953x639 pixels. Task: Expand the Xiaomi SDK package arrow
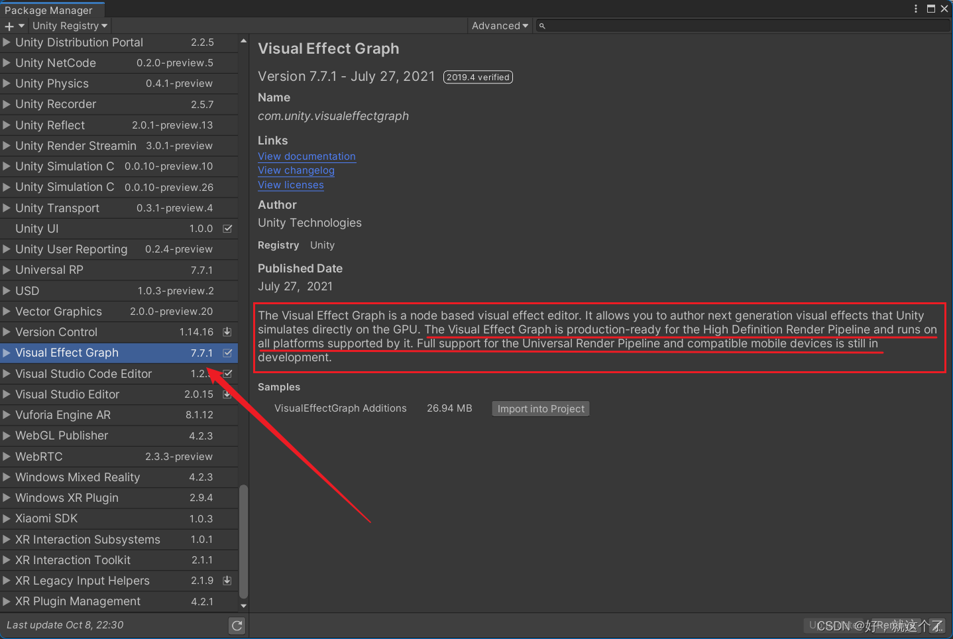pyautogui.click(x=7, y=518)
